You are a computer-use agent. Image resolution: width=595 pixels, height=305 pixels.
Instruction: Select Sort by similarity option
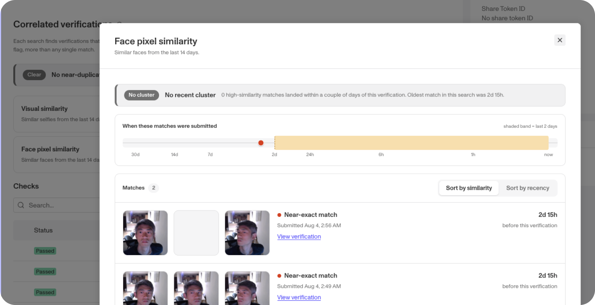469,188
